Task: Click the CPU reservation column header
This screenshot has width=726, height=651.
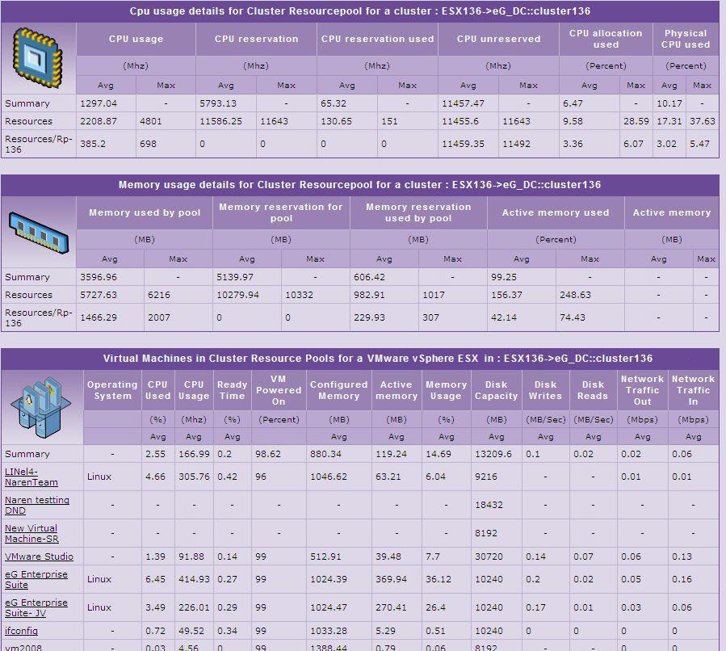Action: tap(257, 39)
